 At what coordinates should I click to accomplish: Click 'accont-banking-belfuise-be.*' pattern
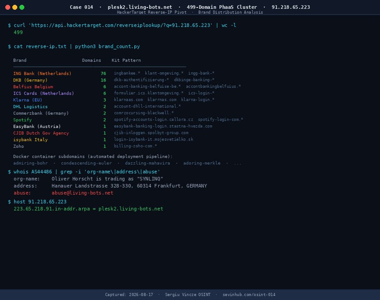coord(147,86)
